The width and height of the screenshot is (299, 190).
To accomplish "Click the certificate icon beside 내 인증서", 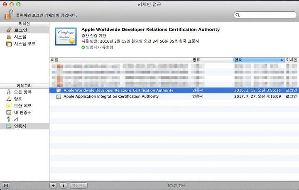I will click(9, 112).
